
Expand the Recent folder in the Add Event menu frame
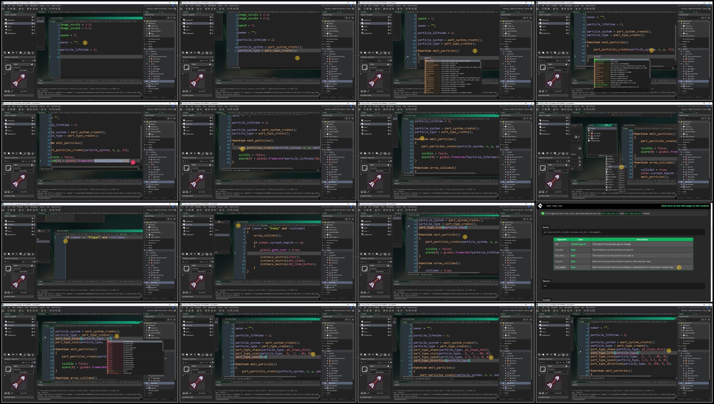pyautogui.click(x=681, y=124)
